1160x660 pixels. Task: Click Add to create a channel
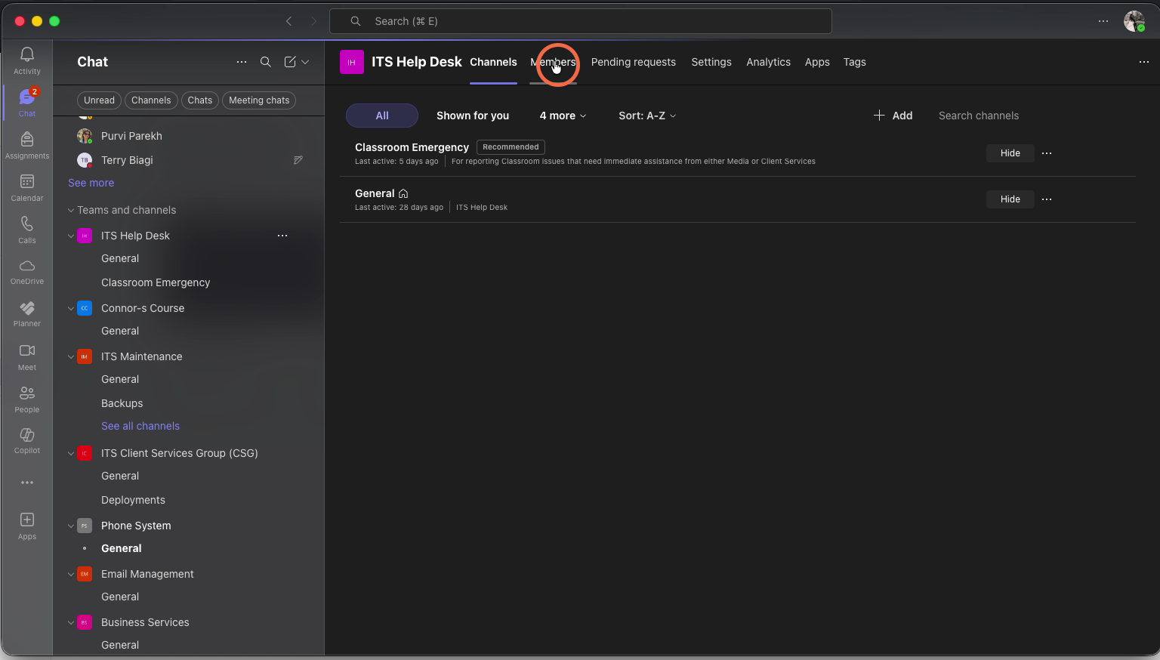point(893,116)
